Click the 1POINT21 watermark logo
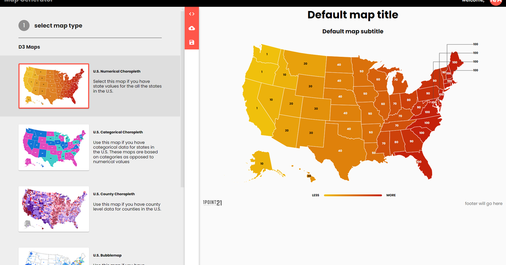The height and width of the screenshot is (265, 506). pos(212,202)
